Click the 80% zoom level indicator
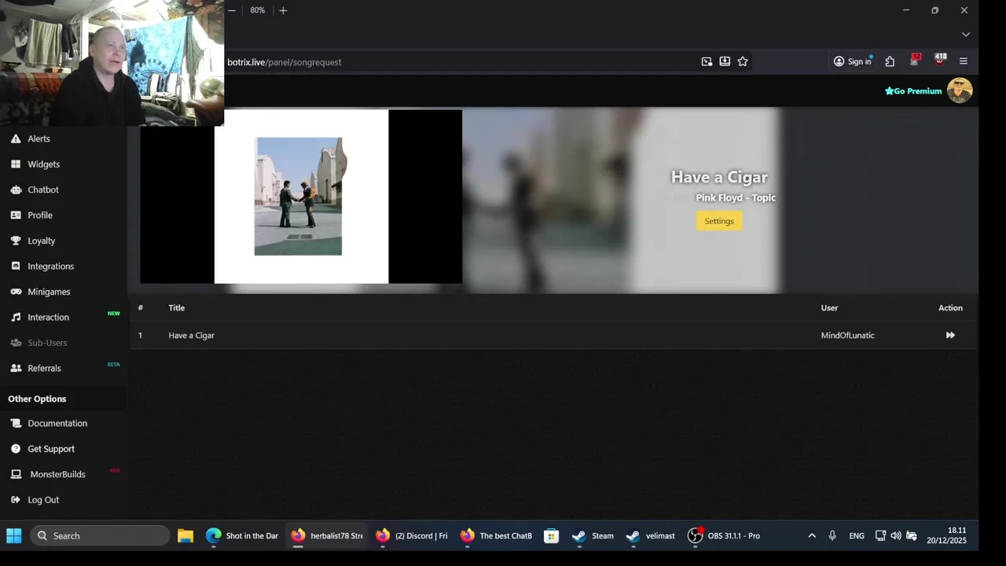This screenshot has height=566, width=1006. [258, 10]
